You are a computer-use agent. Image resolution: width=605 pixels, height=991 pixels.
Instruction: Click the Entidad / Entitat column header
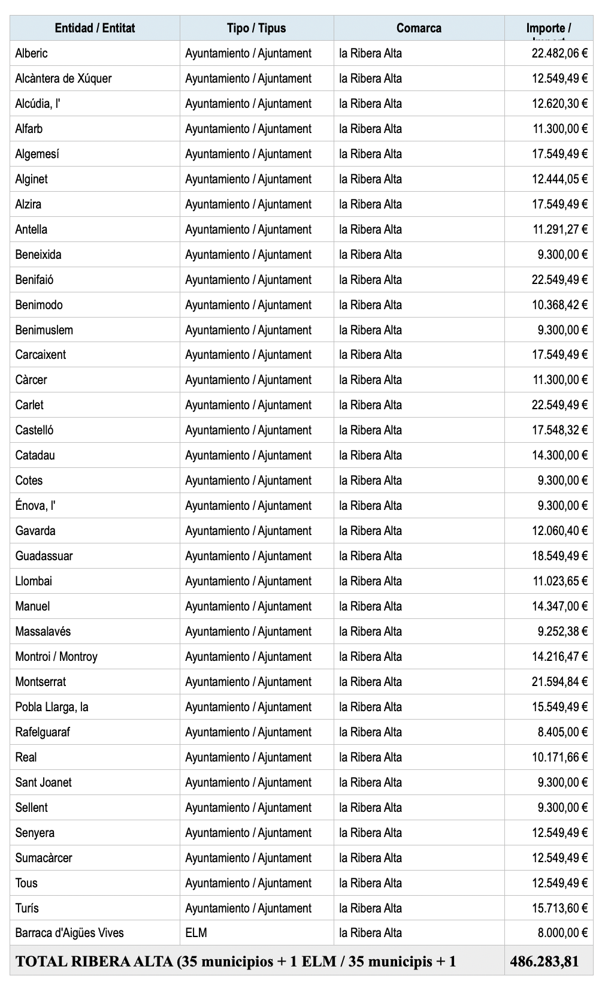click(95, 28)
